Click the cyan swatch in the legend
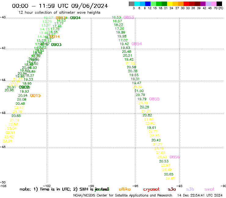This screenshot has width=226, height=198. pyautogui.click(x=137, y=4)
